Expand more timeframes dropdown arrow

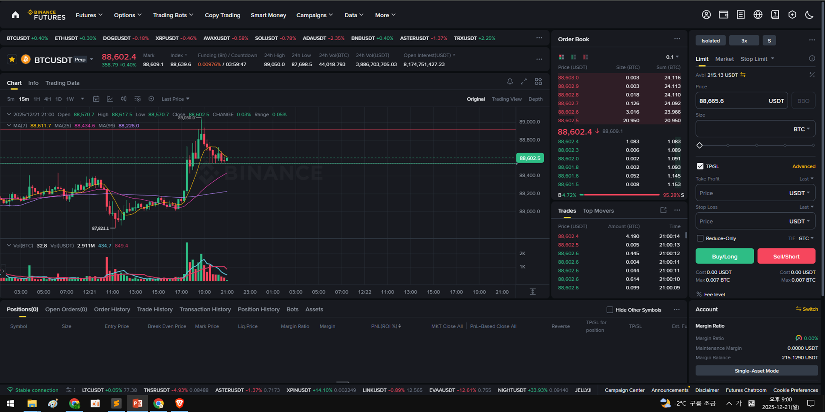(82, 99)
